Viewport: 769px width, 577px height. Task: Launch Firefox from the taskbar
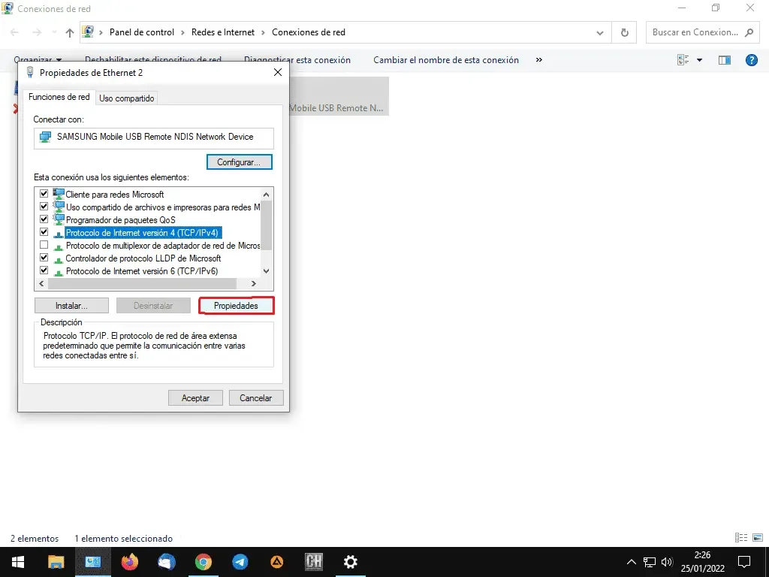pos(130,562)
